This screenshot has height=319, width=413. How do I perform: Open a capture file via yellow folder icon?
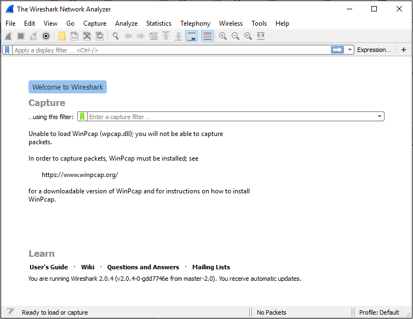[62, 36]
